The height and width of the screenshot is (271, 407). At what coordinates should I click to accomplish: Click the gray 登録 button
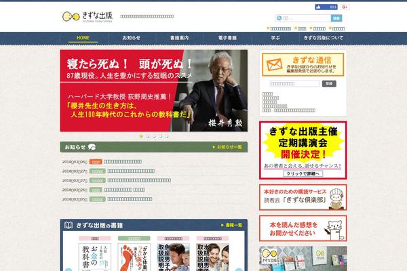click(x=329, y=83)
